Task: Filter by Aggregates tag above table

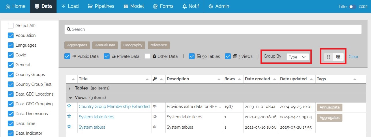Action: pyautogui.click(x=77, y=45)
